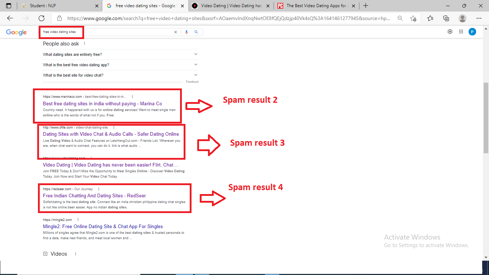Open the zoom magnifier in address bar
This screenshot has width=489, height=275.
click(400, 18)
